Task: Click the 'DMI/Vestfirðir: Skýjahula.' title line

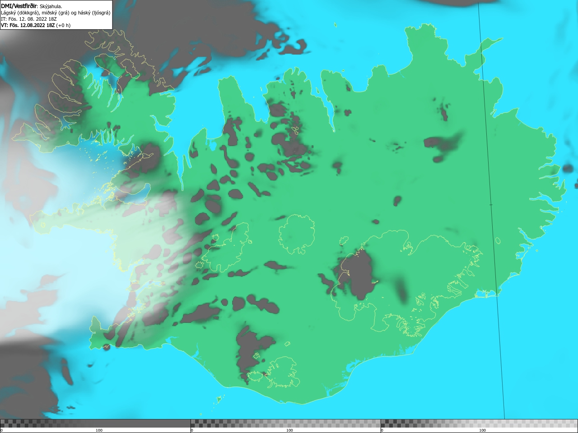Action: point(32,6)
